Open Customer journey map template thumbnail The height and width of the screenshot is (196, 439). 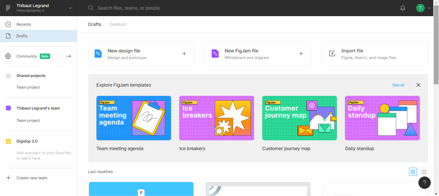click(x=299, y=118)
